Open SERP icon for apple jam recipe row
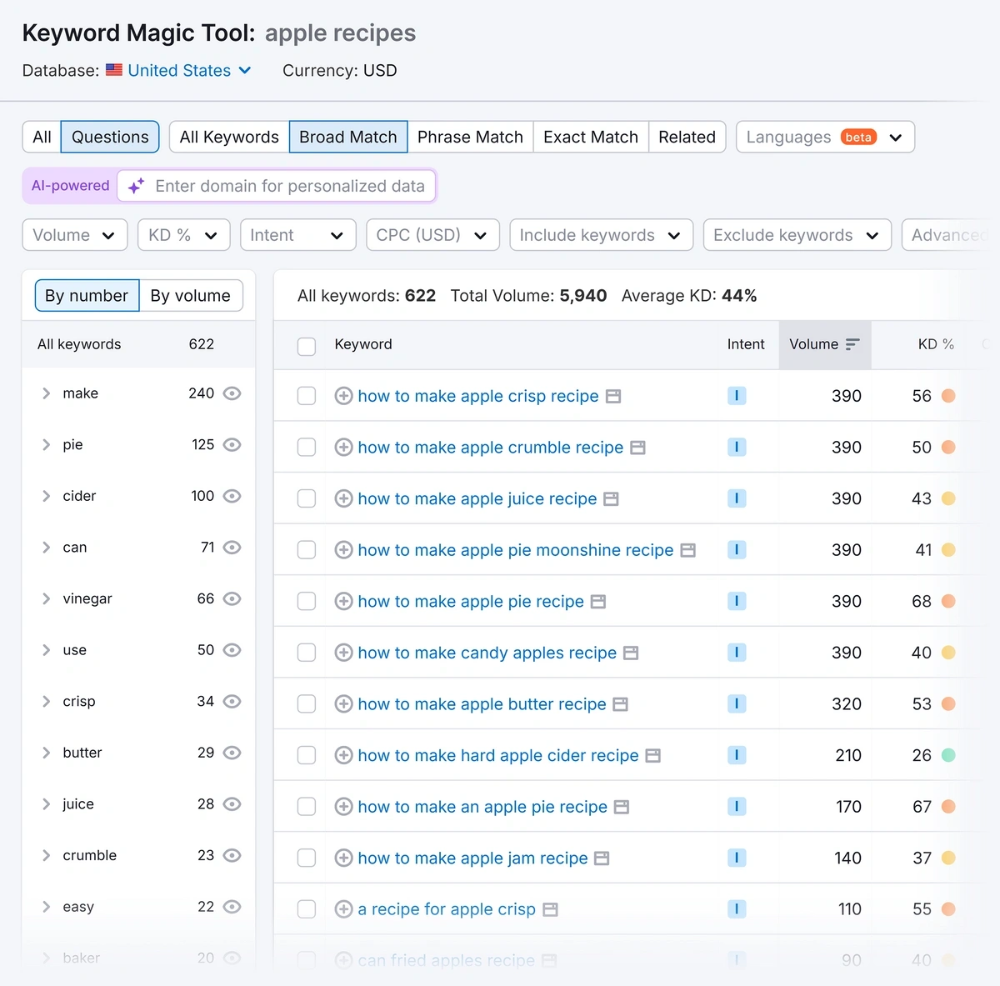 pyautogui.click(x=602, y=858)
